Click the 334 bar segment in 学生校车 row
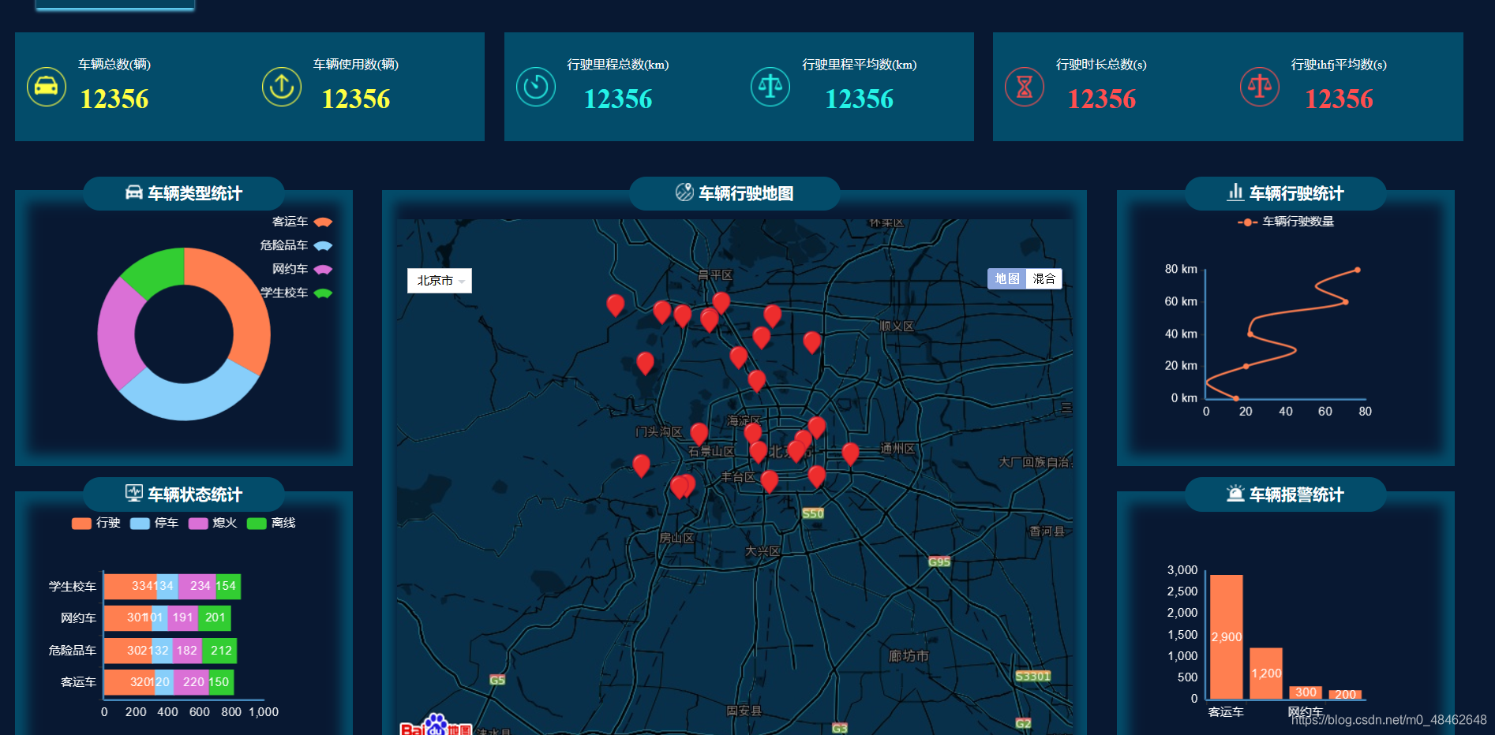Screen dimensions: 1495x735 [x=130, y=586]
